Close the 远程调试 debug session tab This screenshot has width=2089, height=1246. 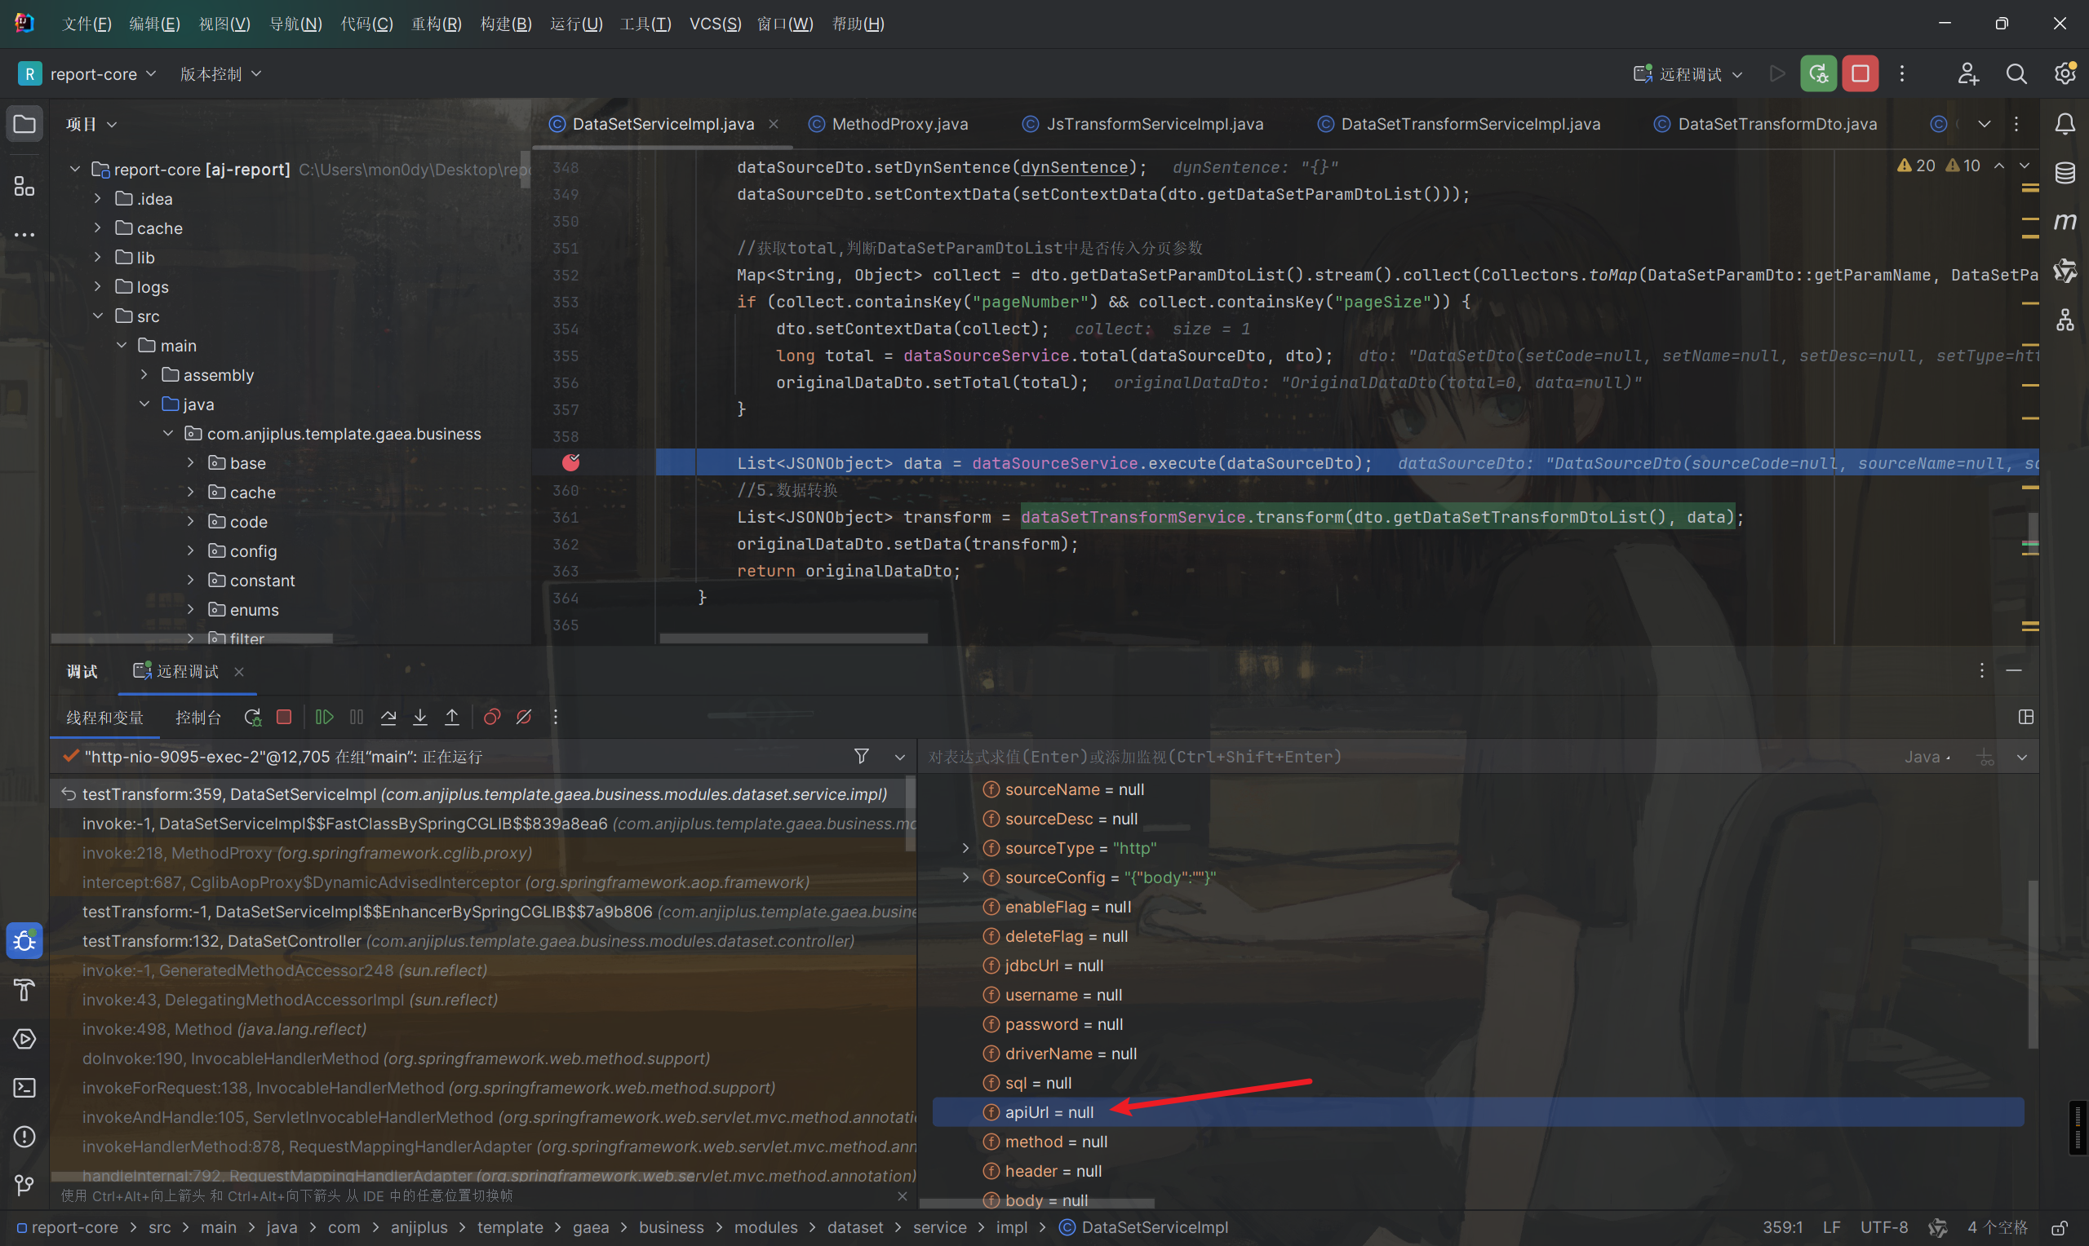pyautogui.click(x=239, y=672)
